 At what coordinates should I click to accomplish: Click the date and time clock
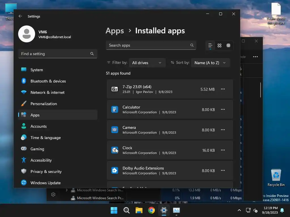tap(270, 210)
